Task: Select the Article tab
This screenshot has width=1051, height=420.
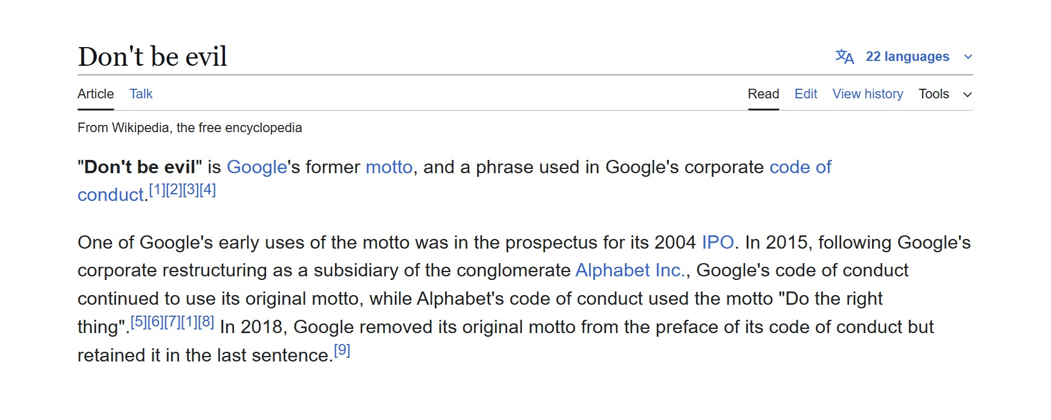Action: 96,94
